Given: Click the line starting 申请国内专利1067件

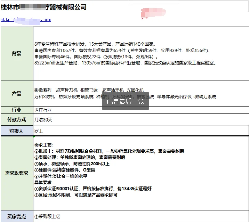Looking at the screenshot, I should (122, 50).
